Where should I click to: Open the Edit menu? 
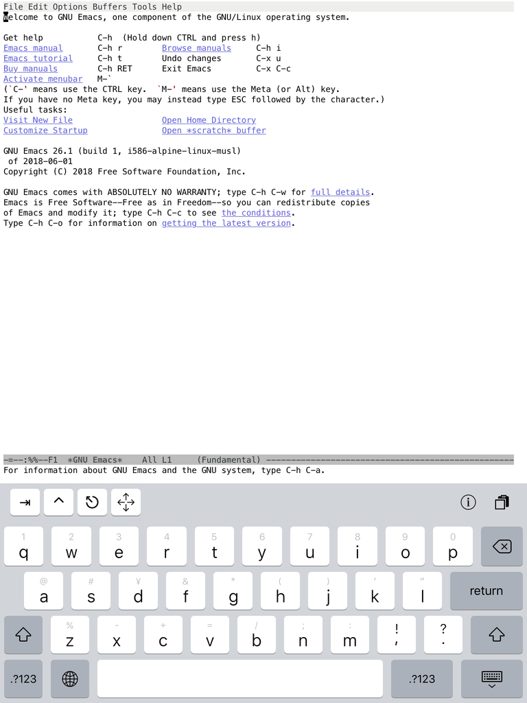tap(38, 7)
